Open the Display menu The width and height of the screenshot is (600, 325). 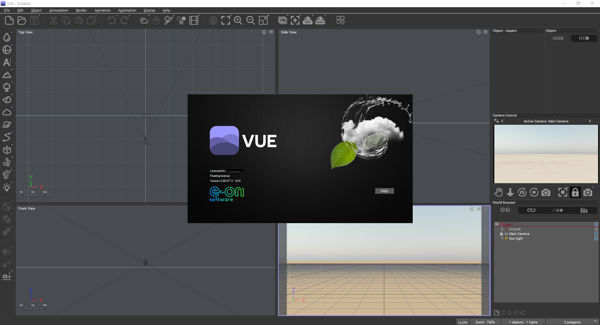pos(149,10)
